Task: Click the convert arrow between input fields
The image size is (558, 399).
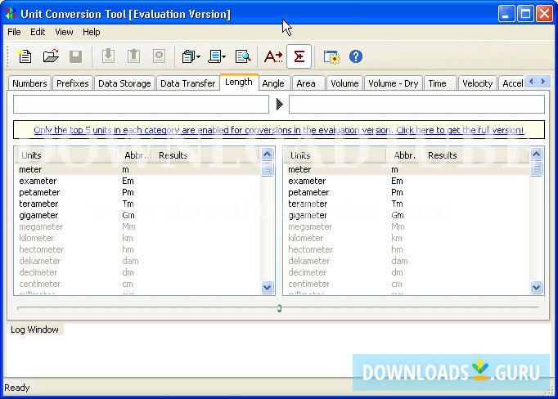Action: [279, 104]
